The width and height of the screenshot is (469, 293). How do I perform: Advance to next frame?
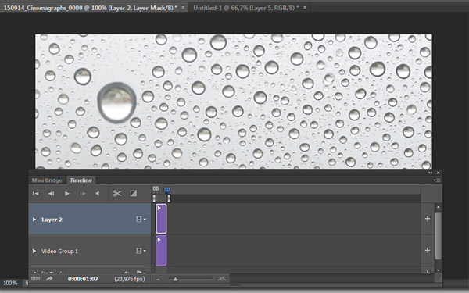(x=83, y=194)
